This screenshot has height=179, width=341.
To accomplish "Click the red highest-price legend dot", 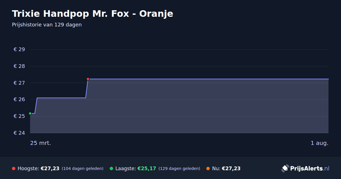I will [x=14, y=168].
